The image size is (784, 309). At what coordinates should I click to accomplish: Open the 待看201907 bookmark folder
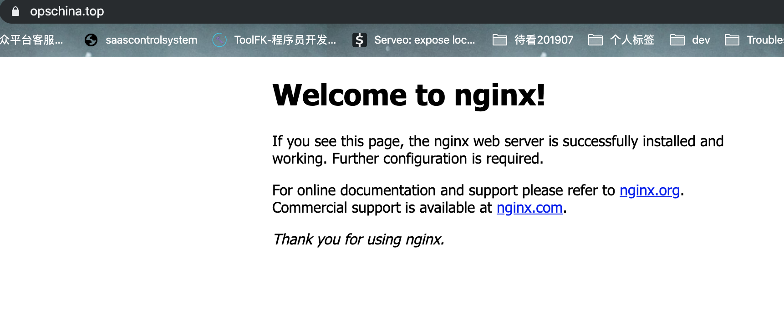click(533, 40)
